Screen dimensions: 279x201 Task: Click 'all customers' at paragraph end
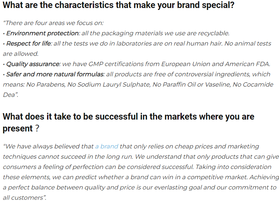23,197
